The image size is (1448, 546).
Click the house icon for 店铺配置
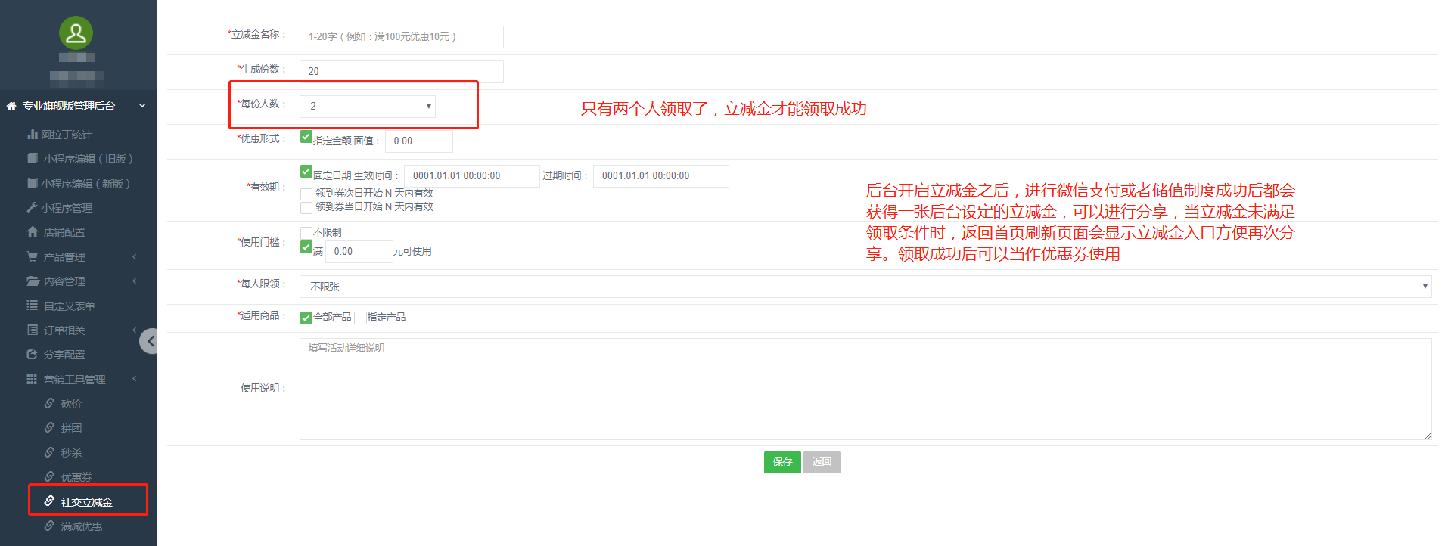(33, 232)
